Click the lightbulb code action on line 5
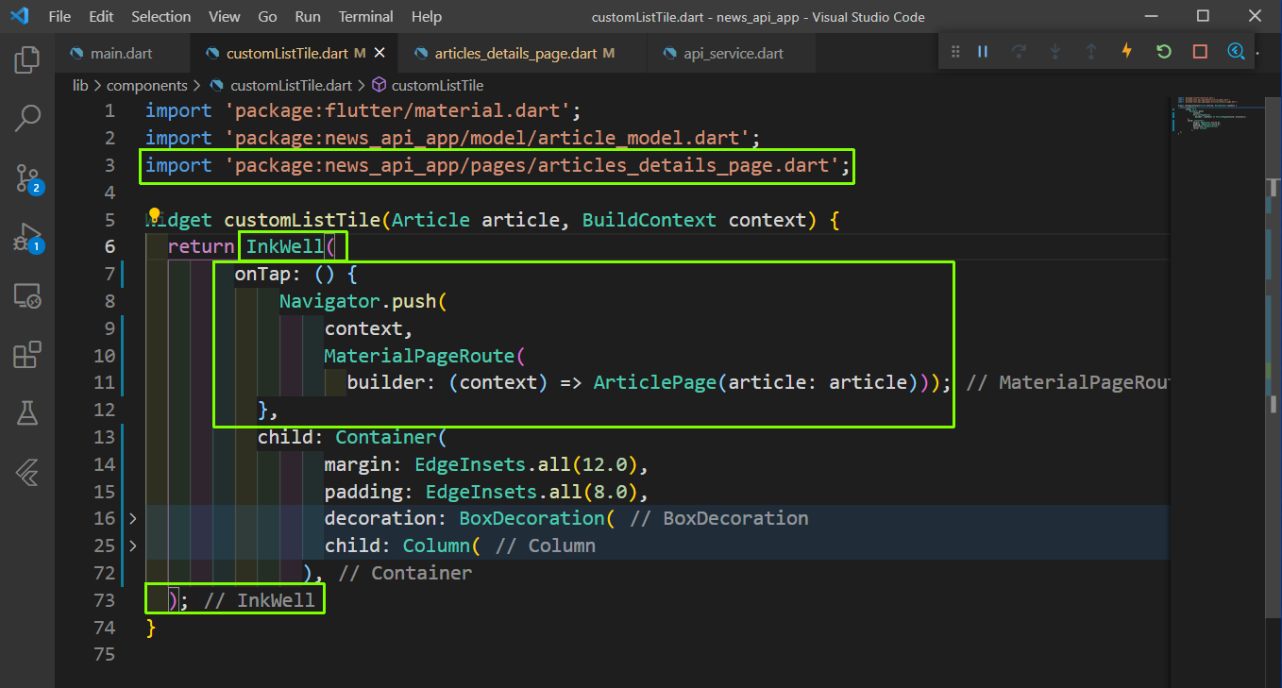 tap(155, 217)
